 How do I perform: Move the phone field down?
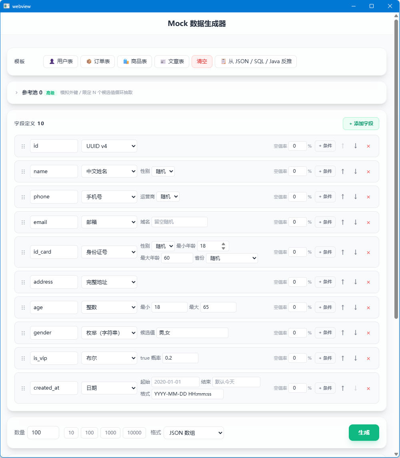click(355, 197)
